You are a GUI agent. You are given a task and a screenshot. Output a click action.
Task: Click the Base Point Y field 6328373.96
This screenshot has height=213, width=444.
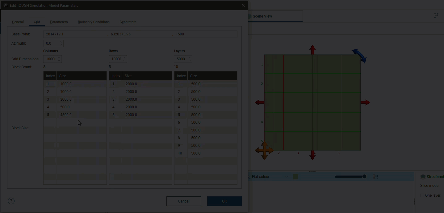click(140, 34)
